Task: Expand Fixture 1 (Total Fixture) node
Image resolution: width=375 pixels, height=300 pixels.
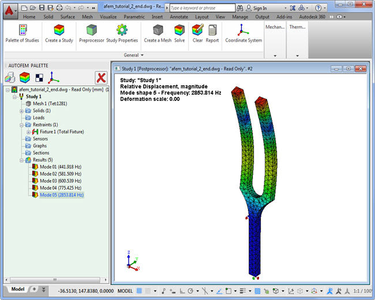Action: tap(28, 132)
